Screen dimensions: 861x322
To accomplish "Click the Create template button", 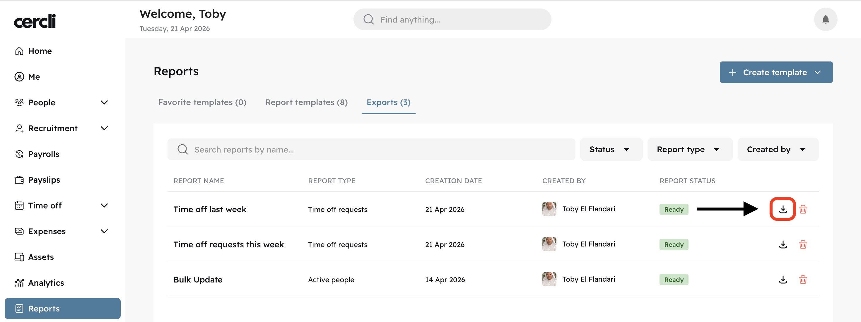I will pos(775,72).
